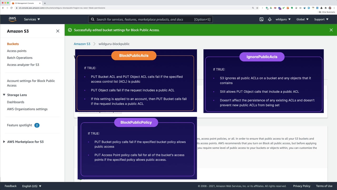This screenshot has width=337, height=190.
Task: Open the Chrome three-dot menu
Action: 334,8
